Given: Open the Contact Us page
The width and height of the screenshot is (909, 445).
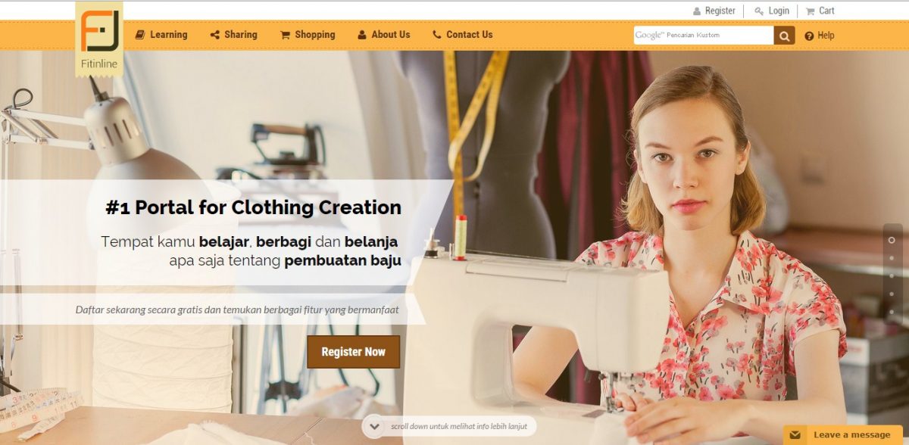Looking at the screenshot, I should coord(462,35).
